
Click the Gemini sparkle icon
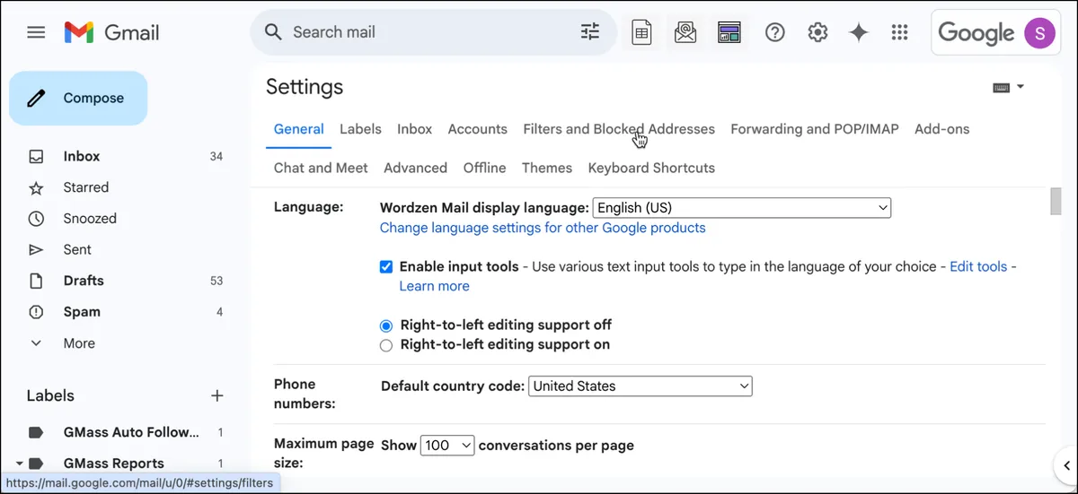tap(859, 32)
